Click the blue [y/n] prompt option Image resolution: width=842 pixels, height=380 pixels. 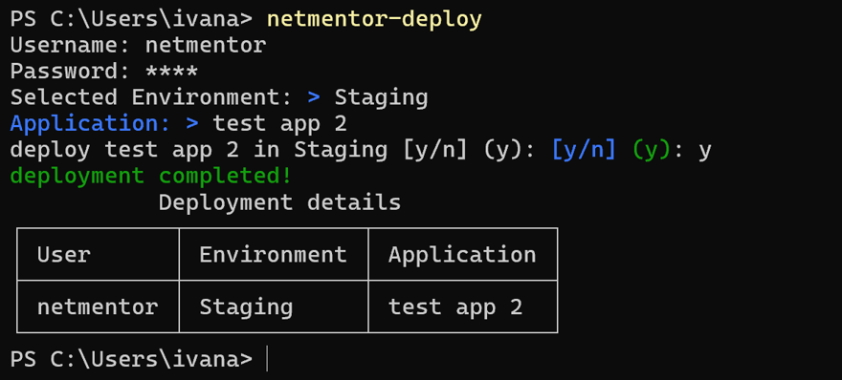[x=584, y=151]
